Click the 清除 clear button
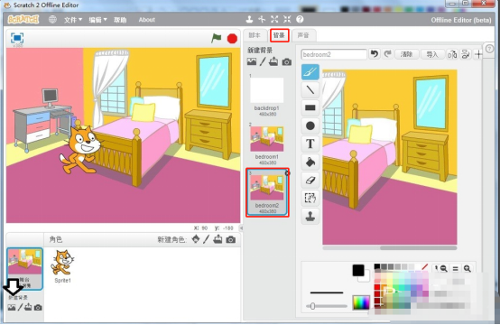The height and width of the screenshot is (325, 500). click(406, 54)
